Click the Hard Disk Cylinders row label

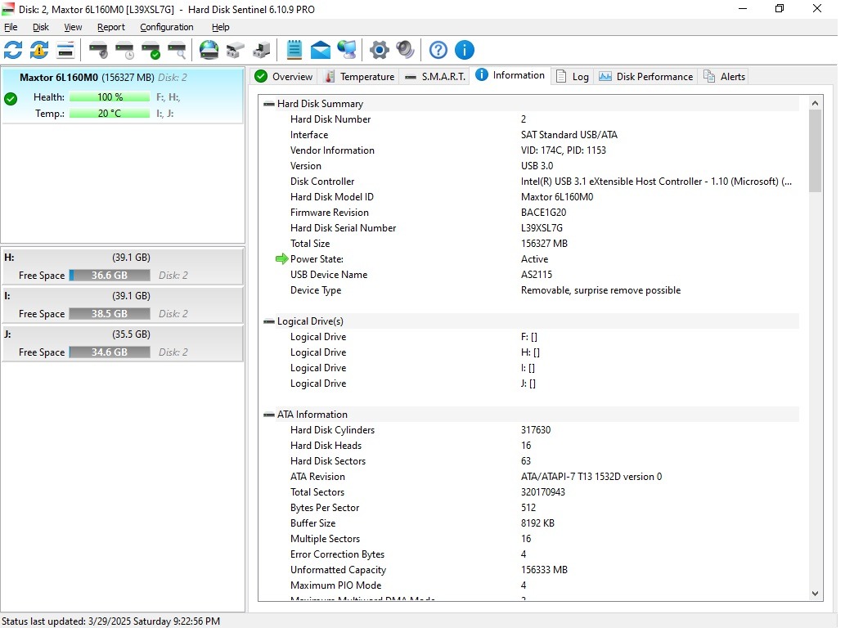(x=332, y=430)
